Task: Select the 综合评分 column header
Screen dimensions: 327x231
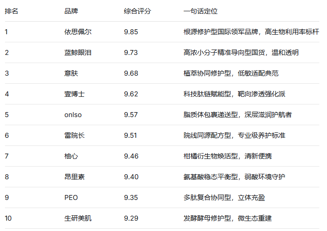Action: tap(137, 11)
